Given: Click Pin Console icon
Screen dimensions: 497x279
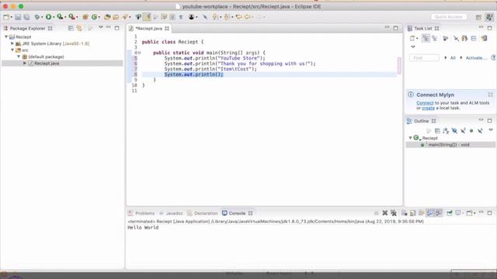Looking at the screenshot, I should [x=449, y=213].
